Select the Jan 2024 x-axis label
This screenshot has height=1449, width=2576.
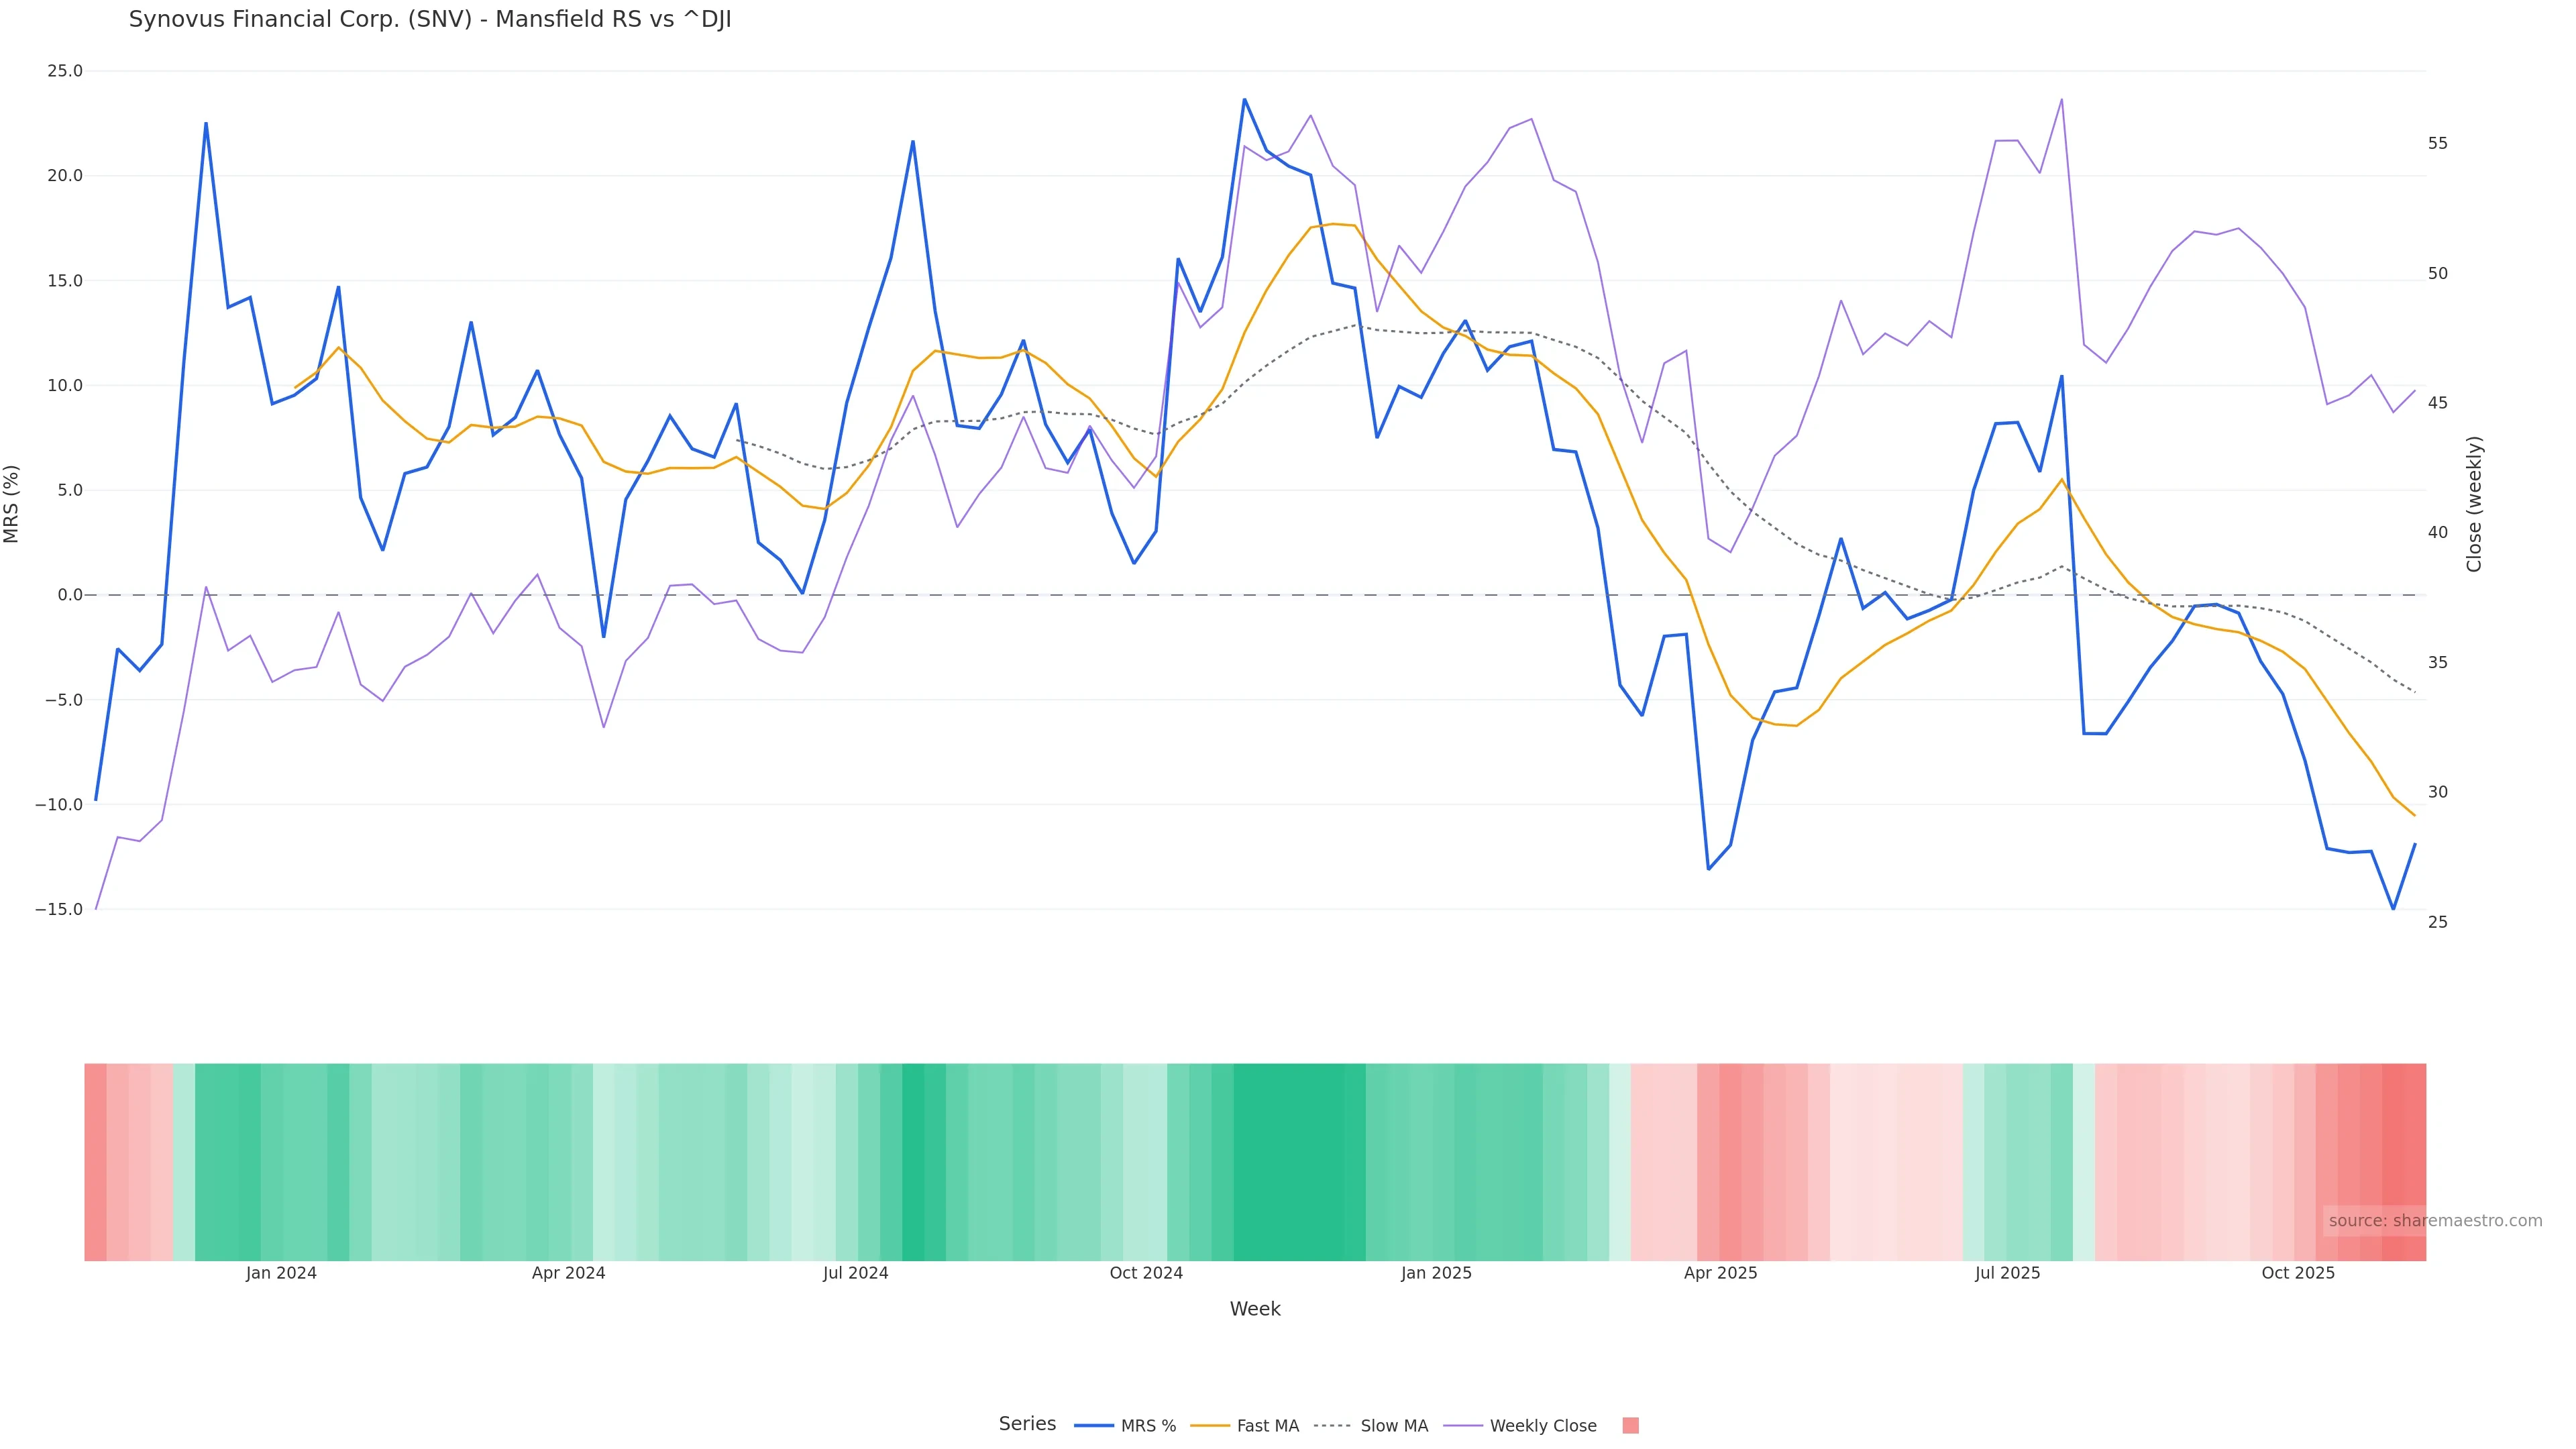pyautogui.click(x=281, y=1274)
